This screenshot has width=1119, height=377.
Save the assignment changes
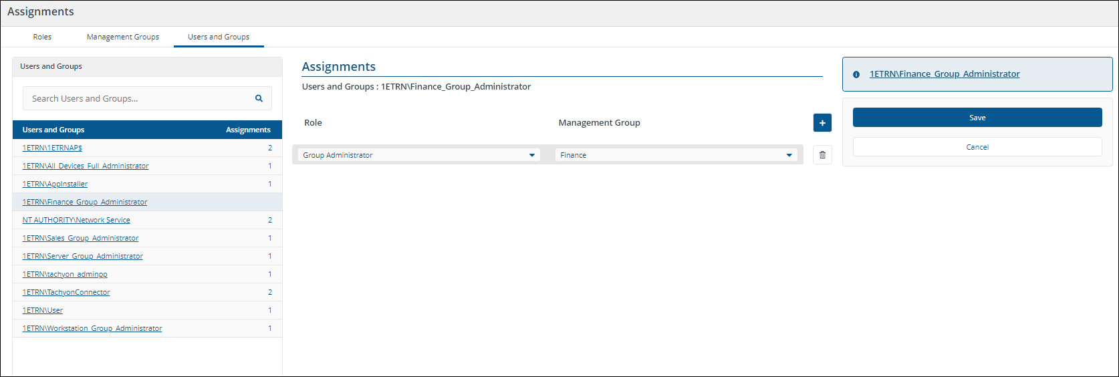click(x=977, y=118)
